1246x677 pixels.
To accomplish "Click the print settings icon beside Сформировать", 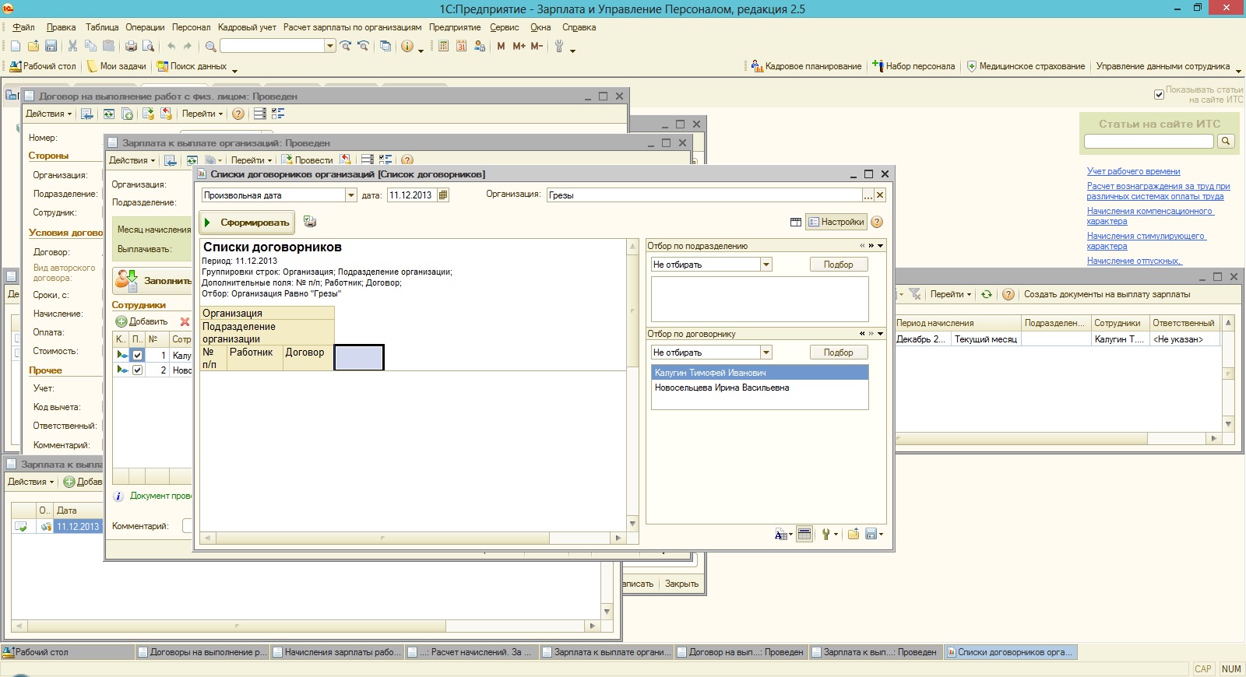I will 310,222.
